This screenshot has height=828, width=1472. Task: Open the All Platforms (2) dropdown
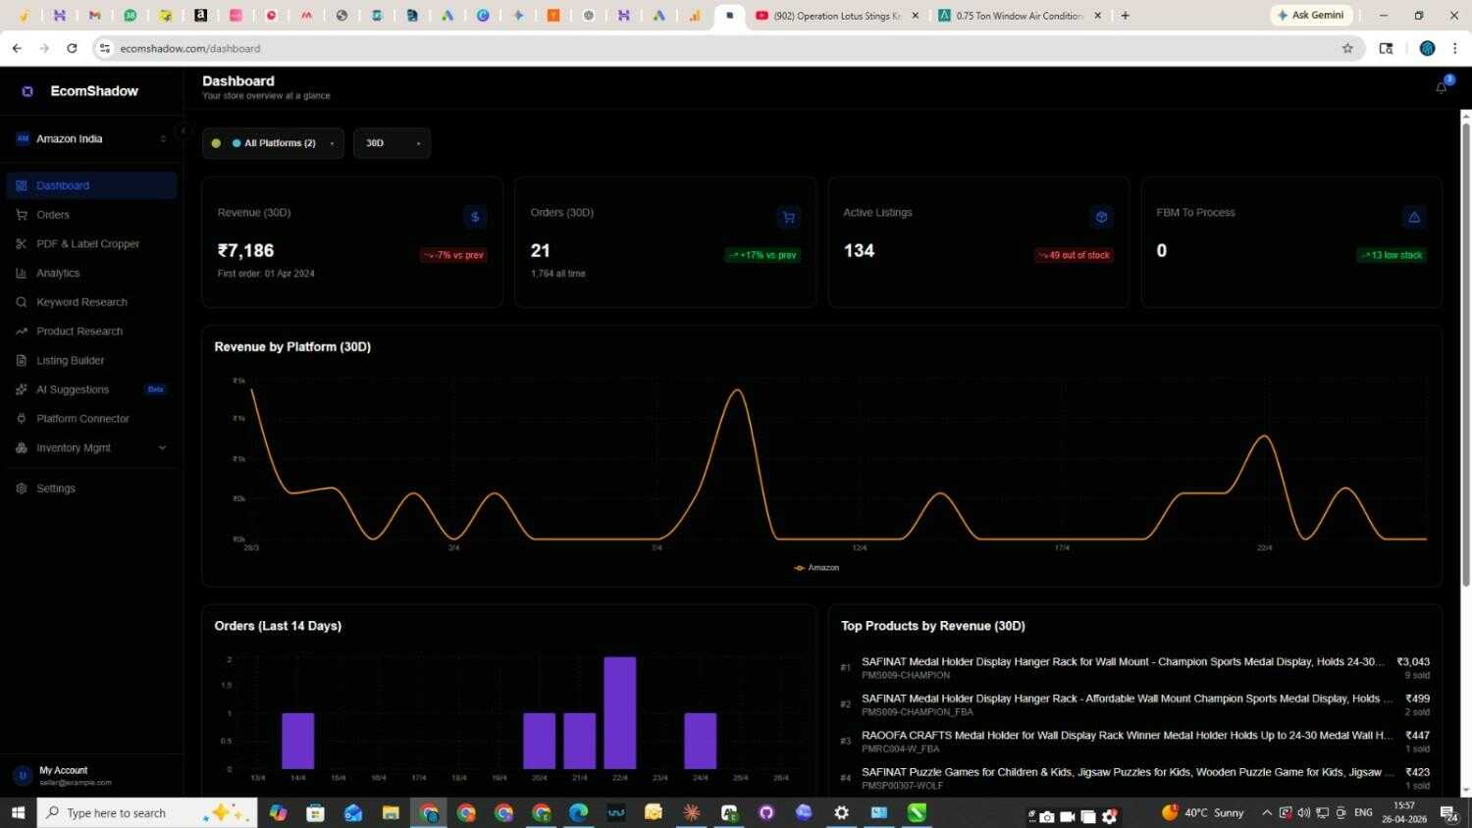pos(273,143)
